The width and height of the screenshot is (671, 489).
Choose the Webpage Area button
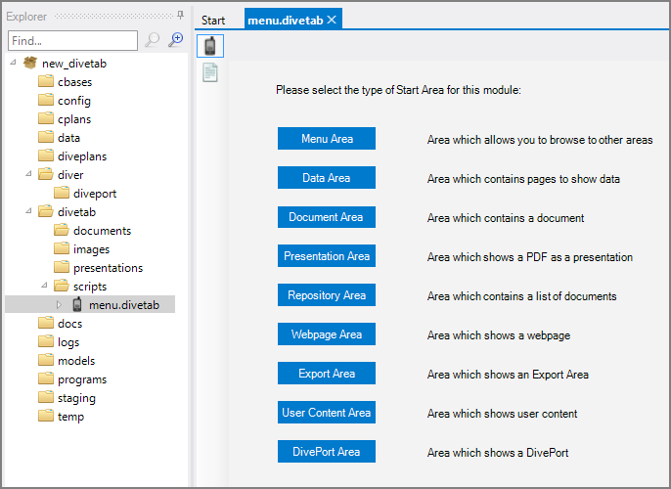pos(327,334)
